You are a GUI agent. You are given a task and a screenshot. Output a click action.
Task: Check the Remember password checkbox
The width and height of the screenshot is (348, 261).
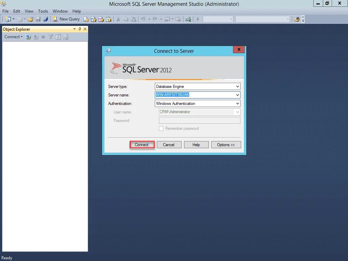tap(161, 128)
